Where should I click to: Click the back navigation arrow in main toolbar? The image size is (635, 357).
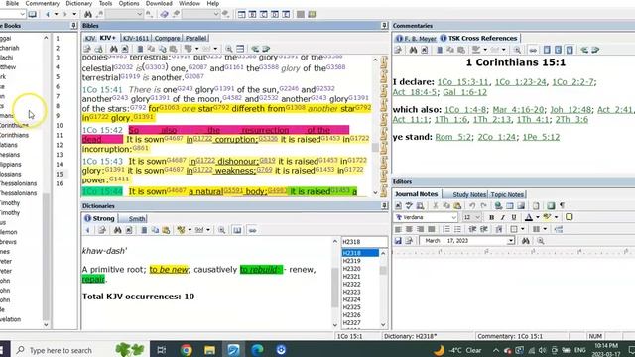(48, 14)
